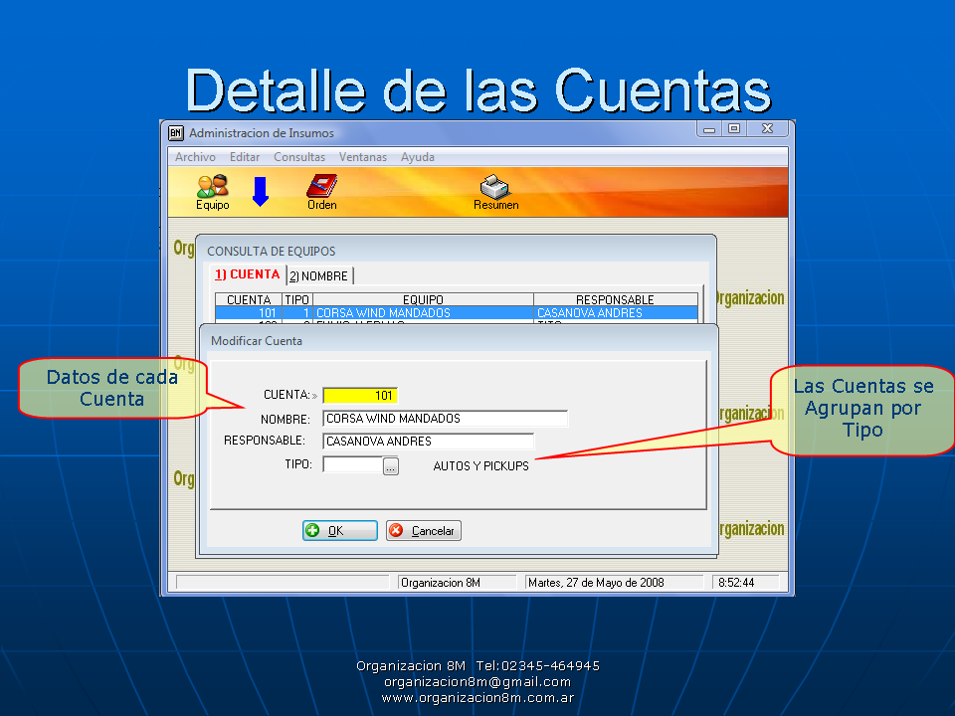Viewport: 955px width, 716px height.
Task: Open the TIPO lookup ellipsis button
Action: click(391, 465)
